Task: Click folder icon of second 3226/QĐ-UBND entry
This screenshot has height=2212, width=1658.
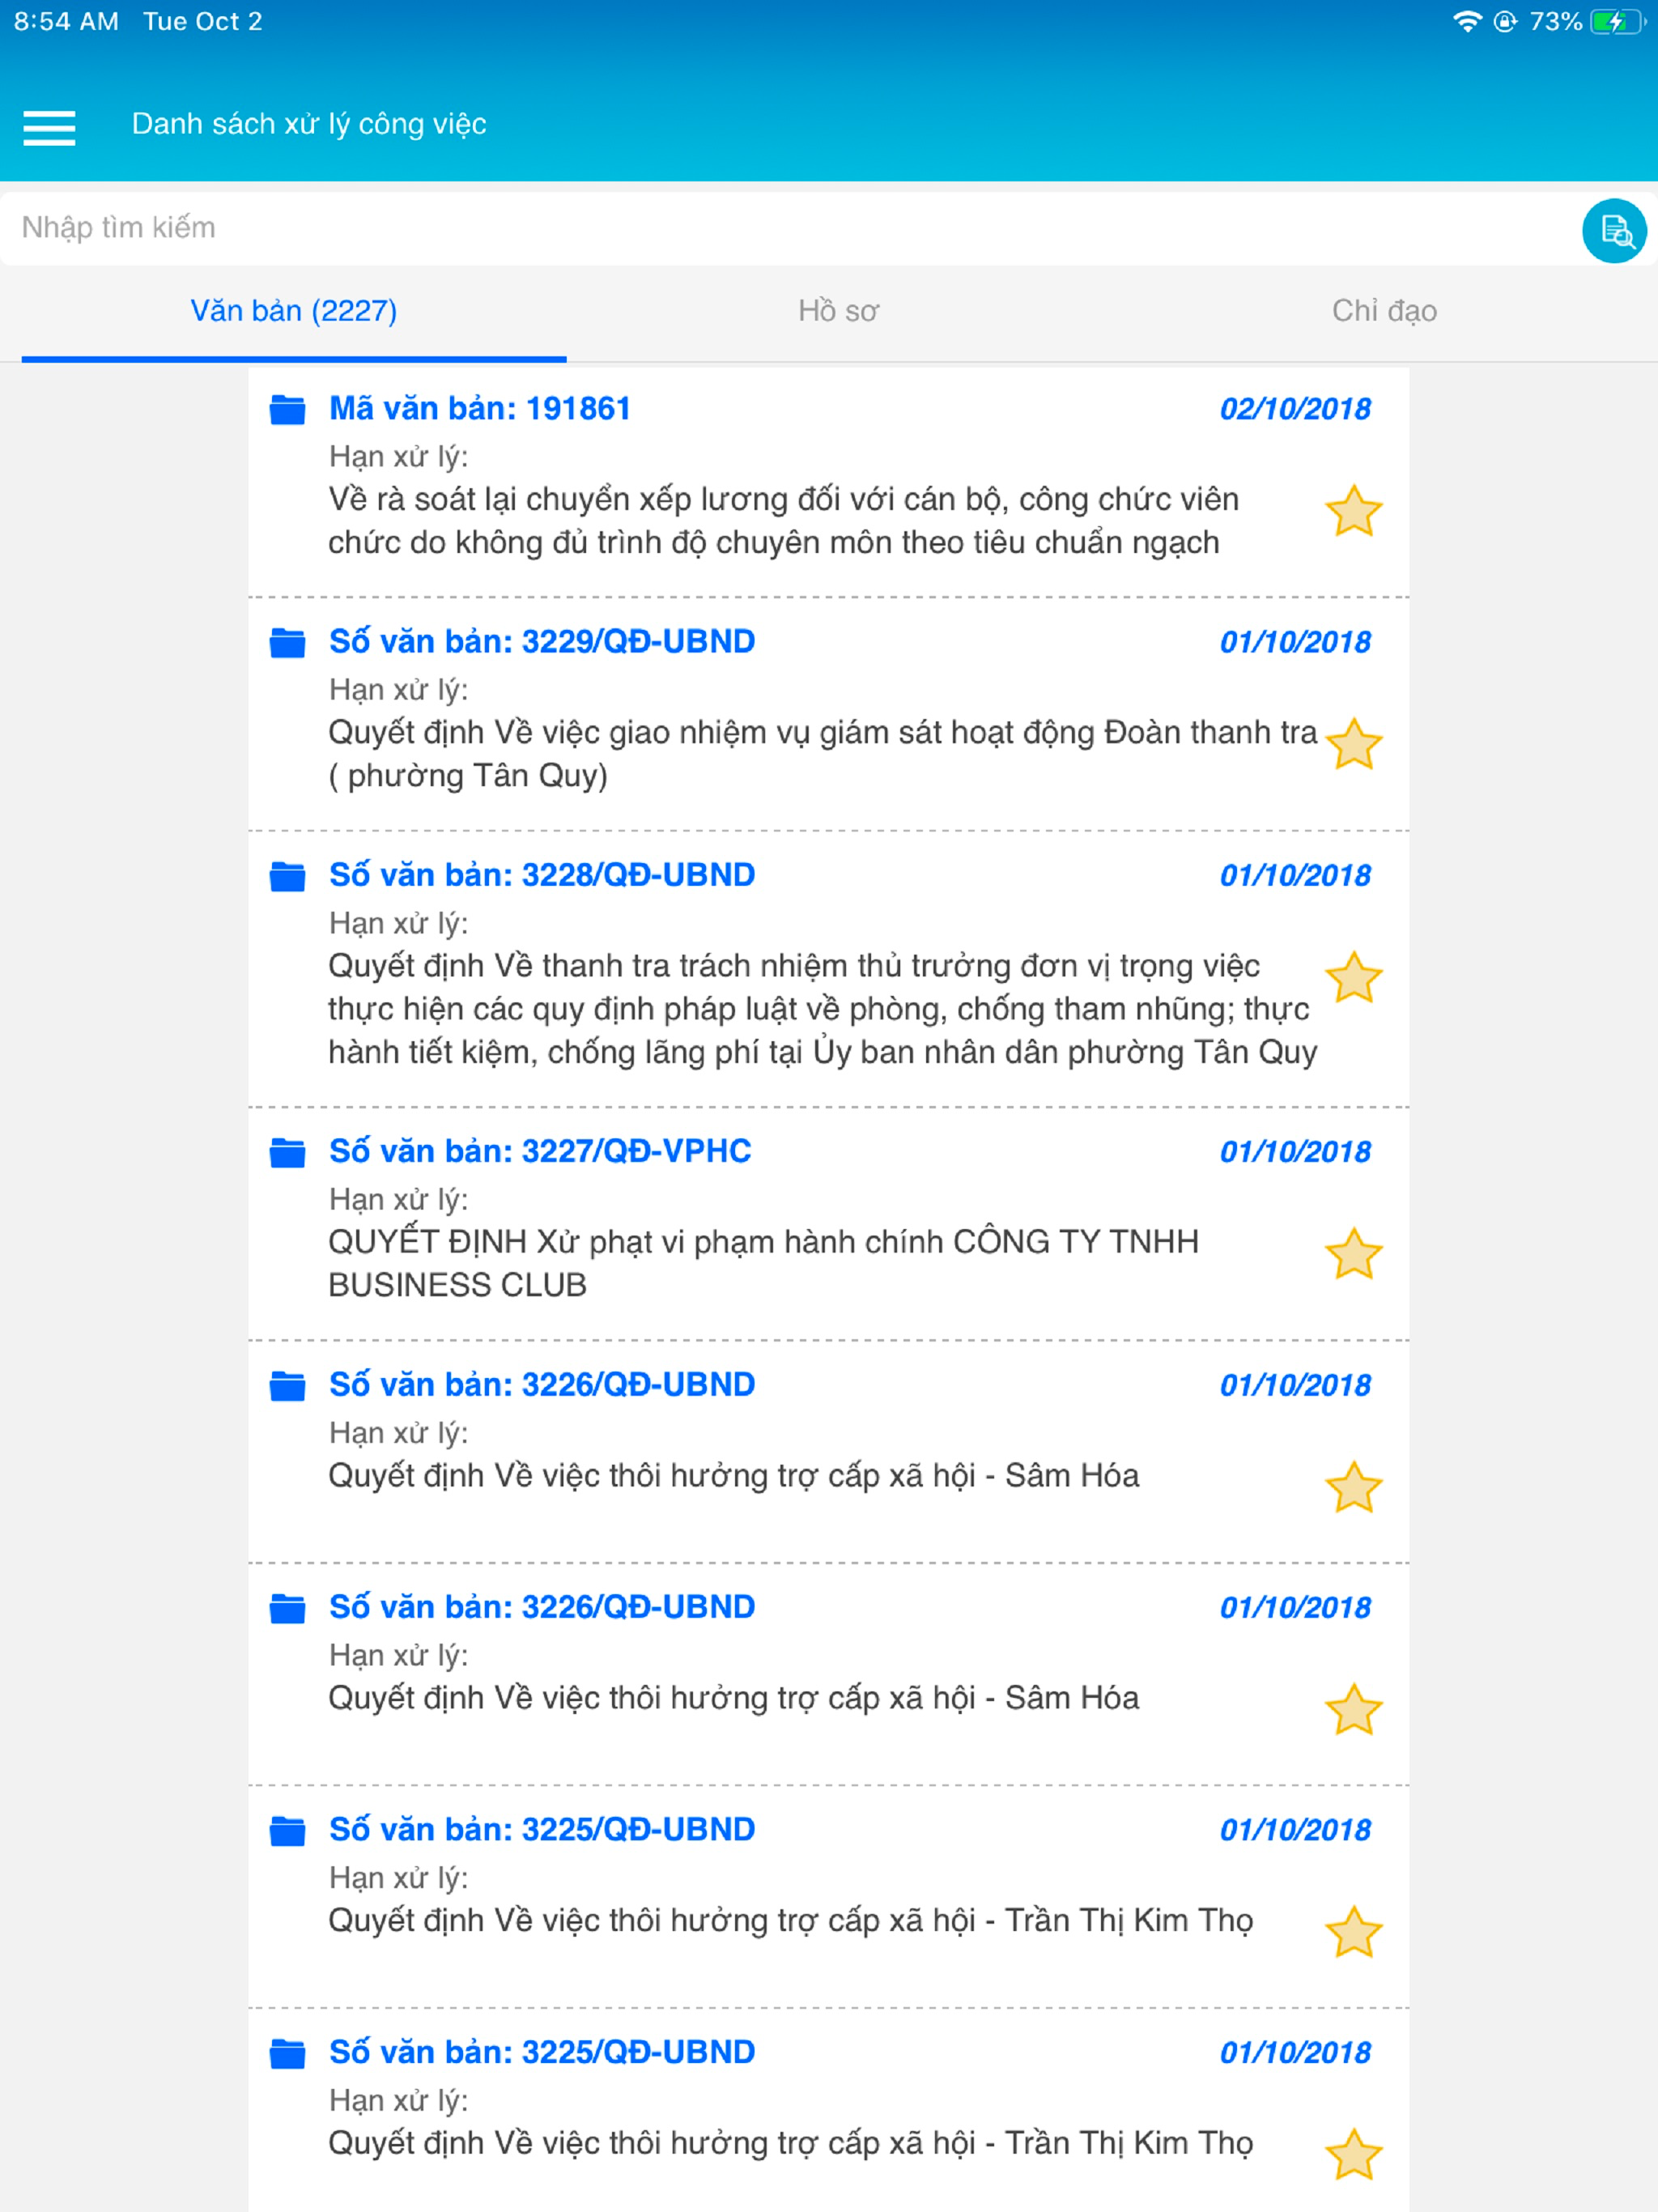Action: (x=288, y=1608)
